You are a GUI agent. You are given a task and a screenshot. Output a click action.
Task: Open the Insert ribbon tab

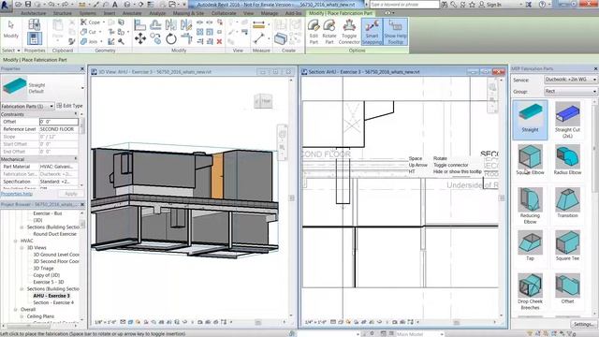click(110, 13)
